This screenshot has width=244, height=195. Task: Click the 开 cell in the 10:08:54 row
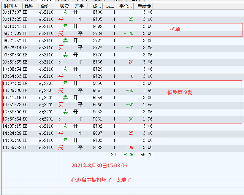coord(75,69)
